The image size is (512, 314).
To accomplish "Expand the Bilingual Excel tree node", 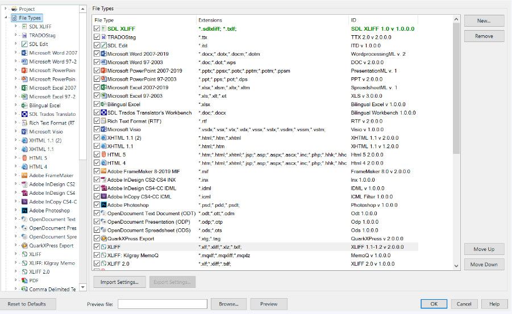I will pos(16,105).
